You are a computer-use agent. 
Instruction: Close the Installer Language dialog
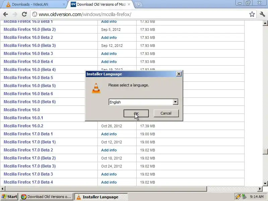pos(179,74)
